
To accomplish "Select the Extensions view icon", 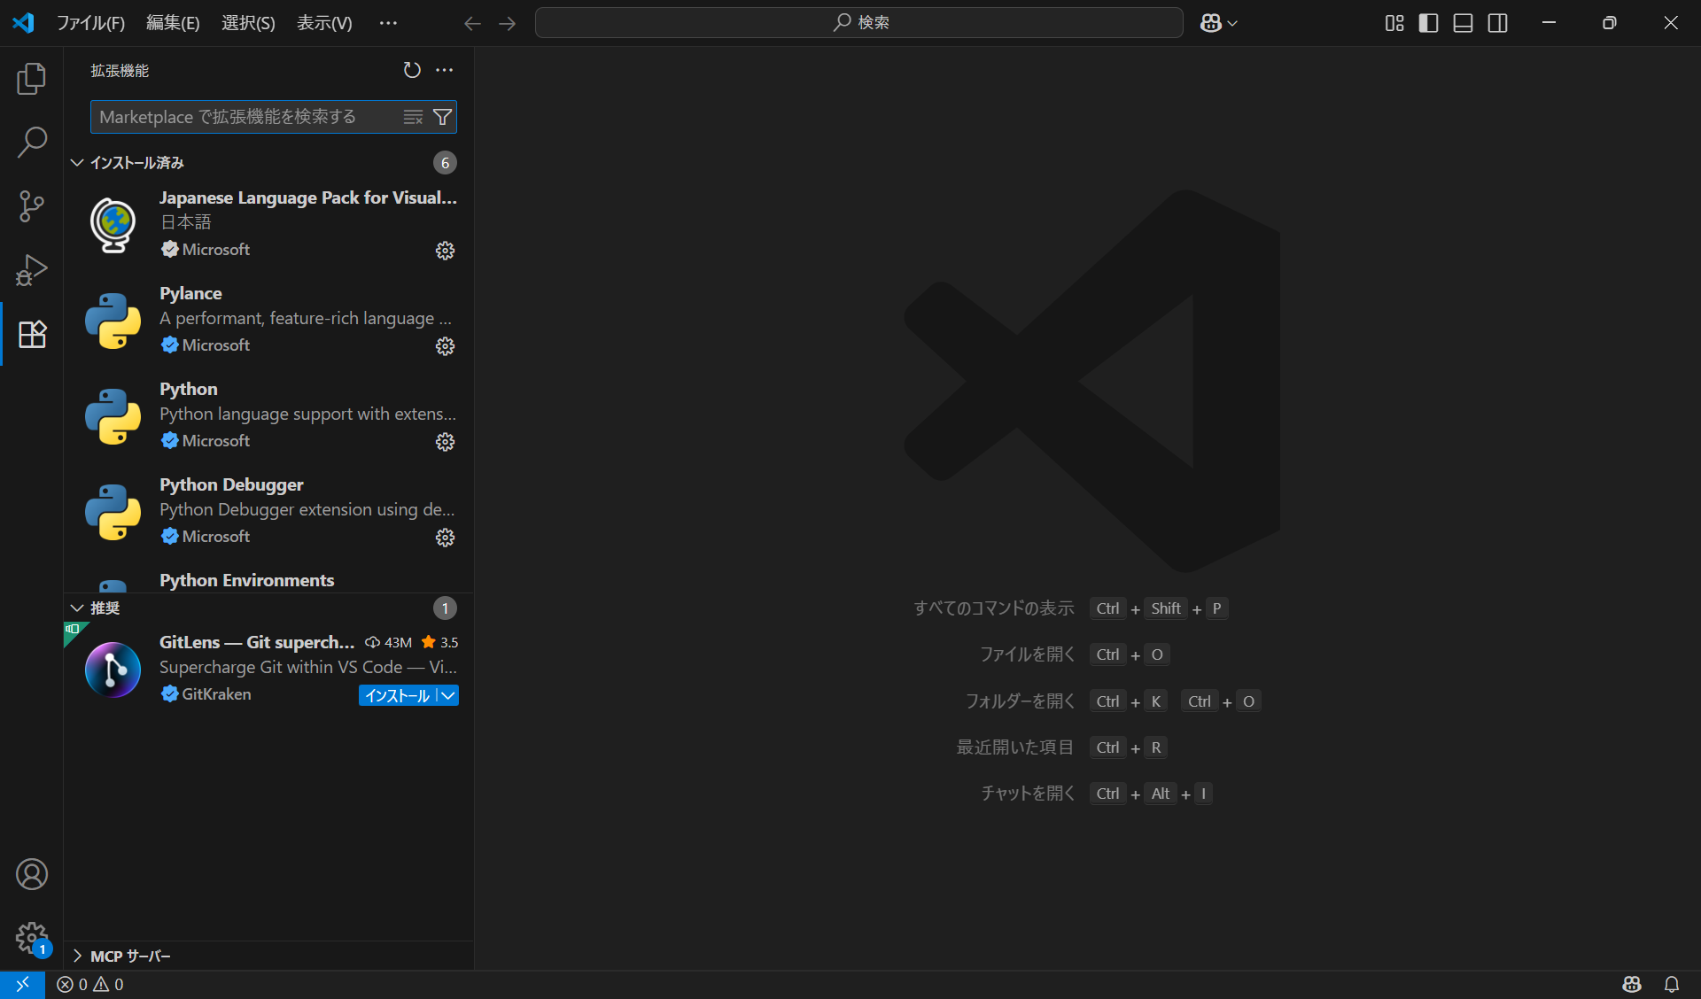I will tap(32, 334).
